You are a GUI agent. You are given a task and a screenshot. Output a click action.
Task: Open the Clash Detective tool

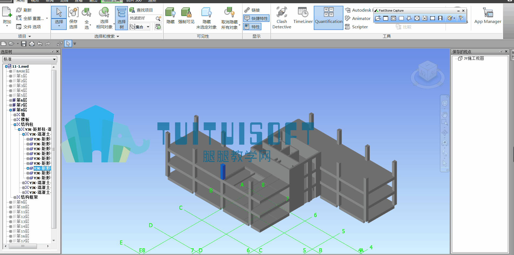coord(282,18)
